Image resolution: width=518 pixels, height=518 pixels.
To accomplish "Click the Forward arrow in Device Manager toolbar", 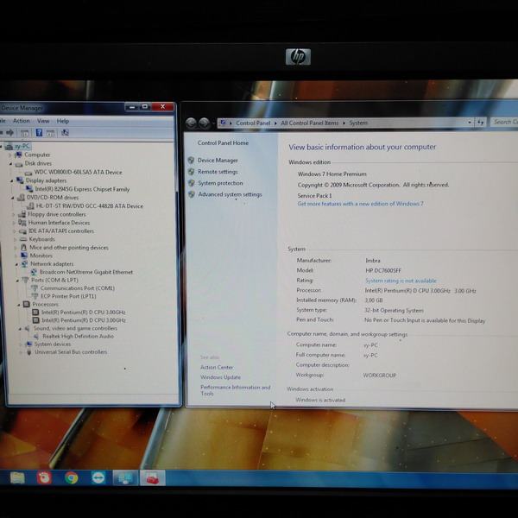I will tap(9, 133).
